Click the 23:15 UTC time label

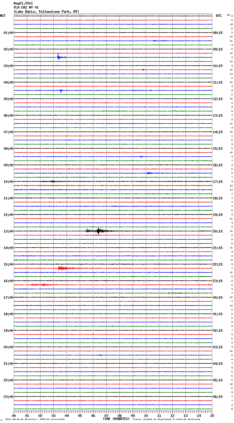click(x=218, y=281)
